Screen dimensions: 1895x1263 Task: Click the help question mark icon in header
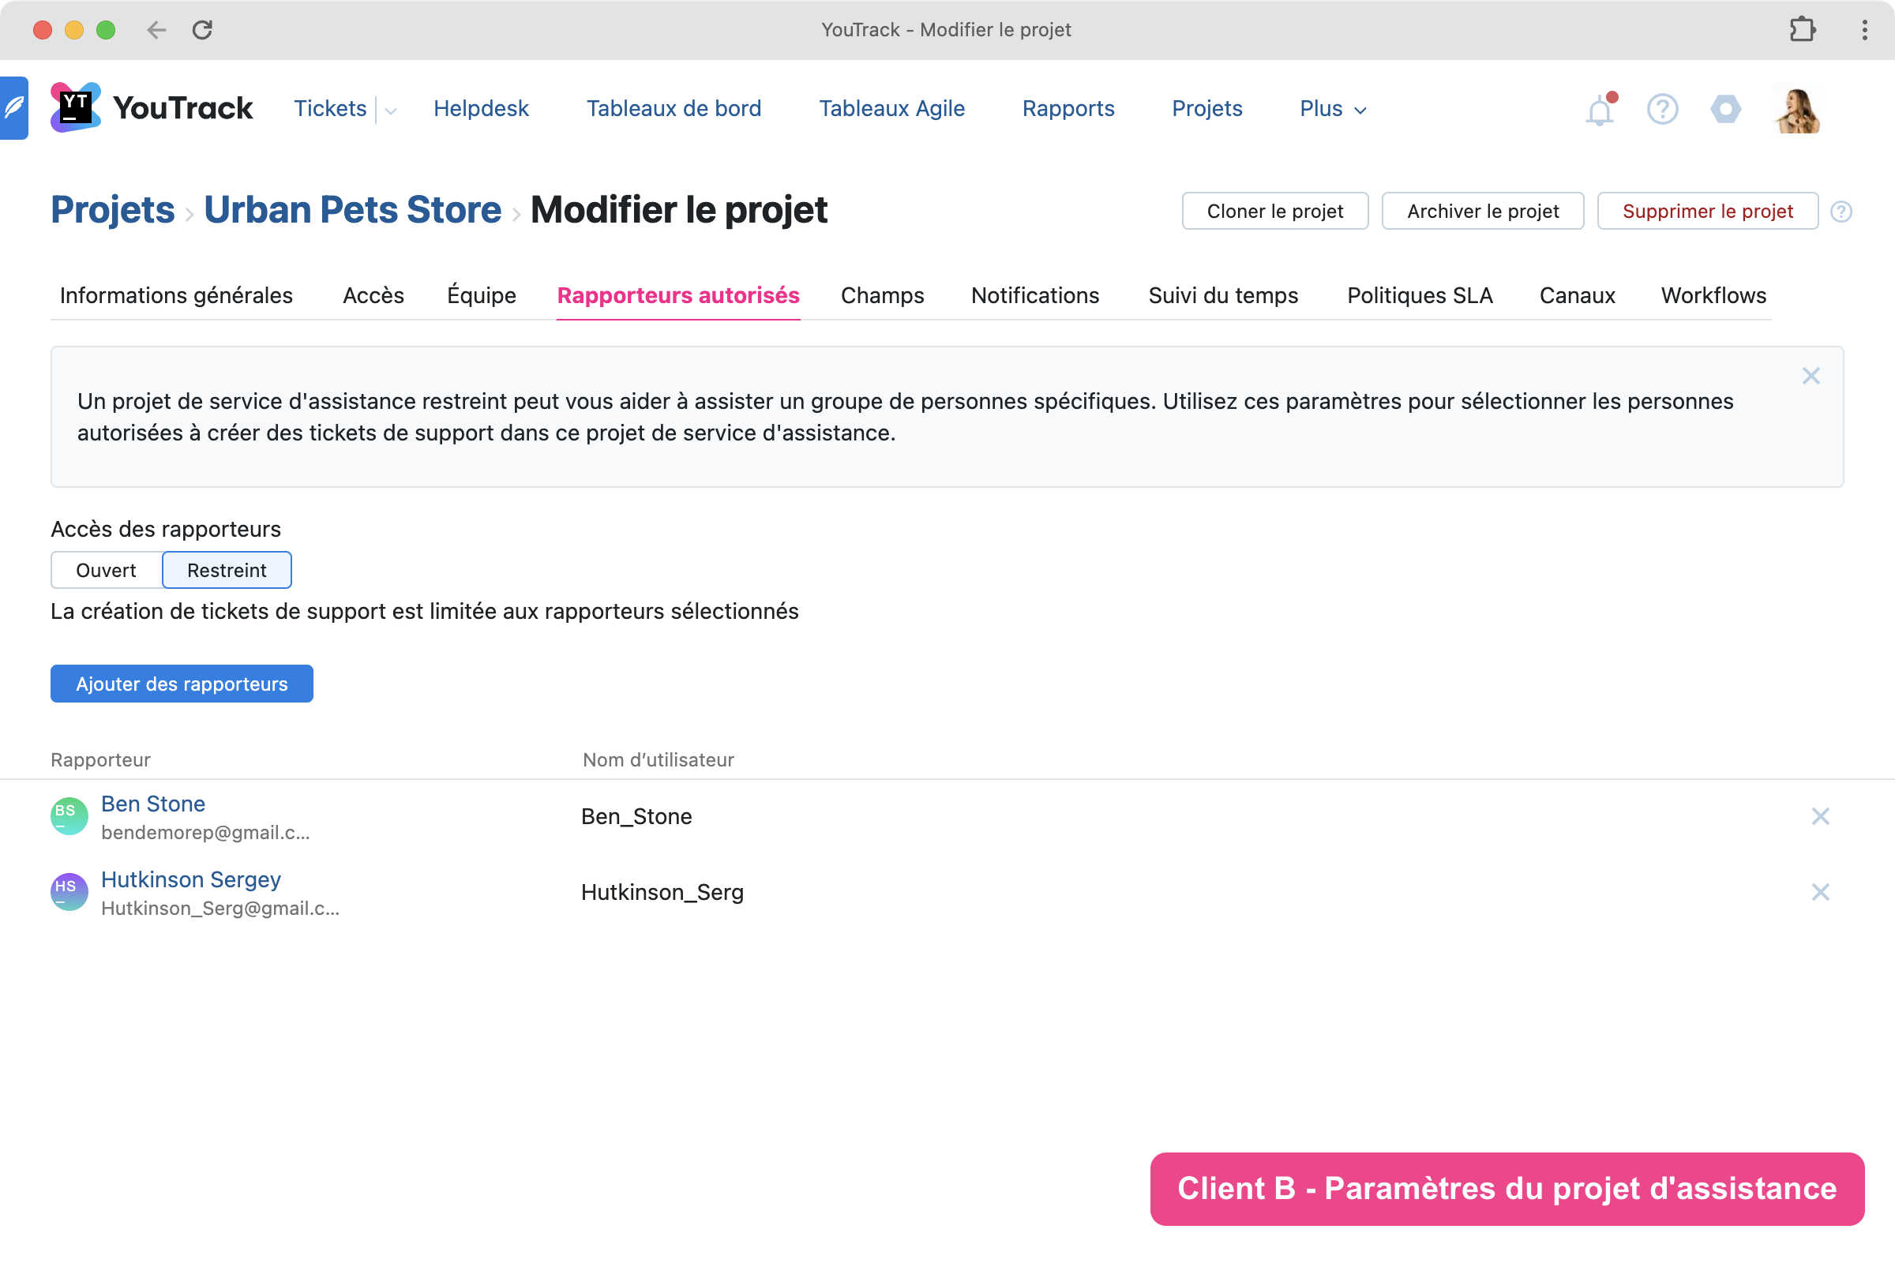tap(1662, 109)
